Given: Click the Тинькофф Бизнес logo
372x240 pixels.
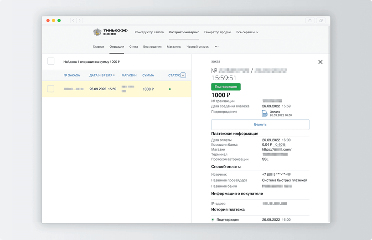Looking at the screenshot, I should click(x=110, y=32).
